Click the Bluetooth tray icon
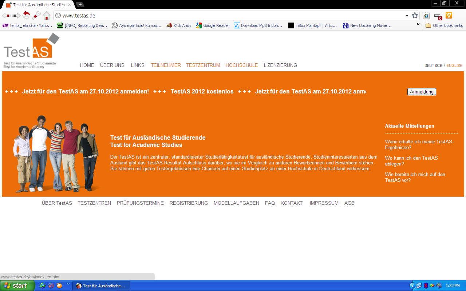The width and height of the screenshot is (466, 291). (x=426, y=286)
